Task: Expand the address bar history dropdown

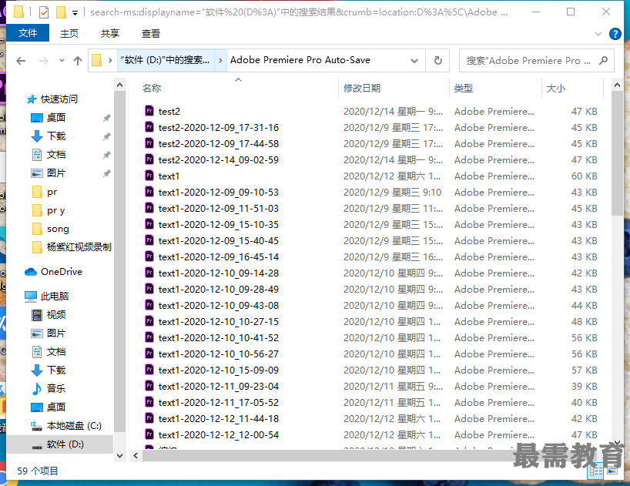Action: [x=414, y=61]
